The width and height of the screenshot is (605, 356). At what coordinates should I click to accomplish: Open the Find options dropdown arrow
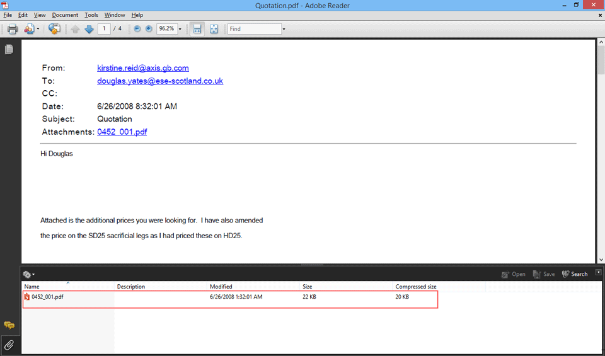[284, 29]
